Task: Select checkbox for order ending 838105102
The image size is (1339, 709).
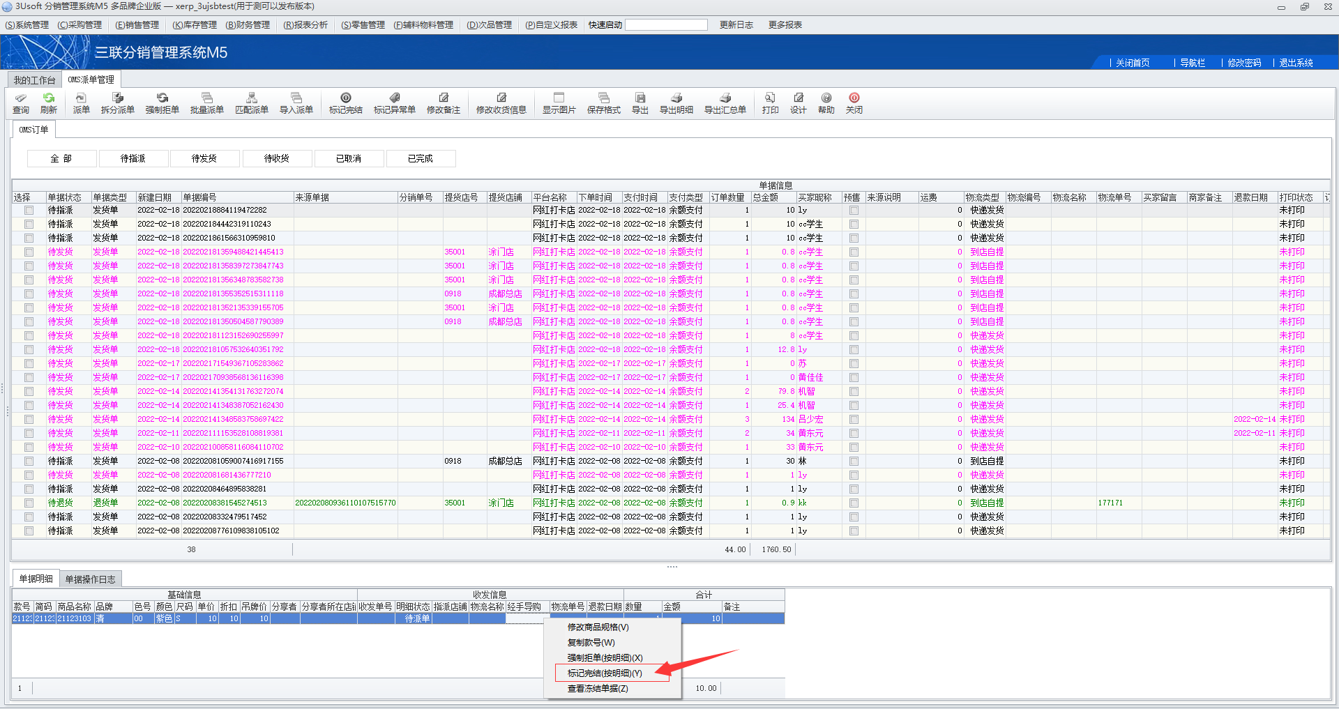Action: 29,531
